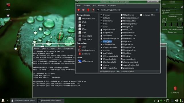Viewport: 184px width, 103px height.
Task: Select Файловая система in devices sidebar
Action: (x=87, y=18)
